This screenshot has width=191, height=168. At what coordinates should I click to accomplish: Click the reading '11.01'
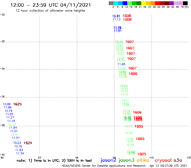point(14,131)
